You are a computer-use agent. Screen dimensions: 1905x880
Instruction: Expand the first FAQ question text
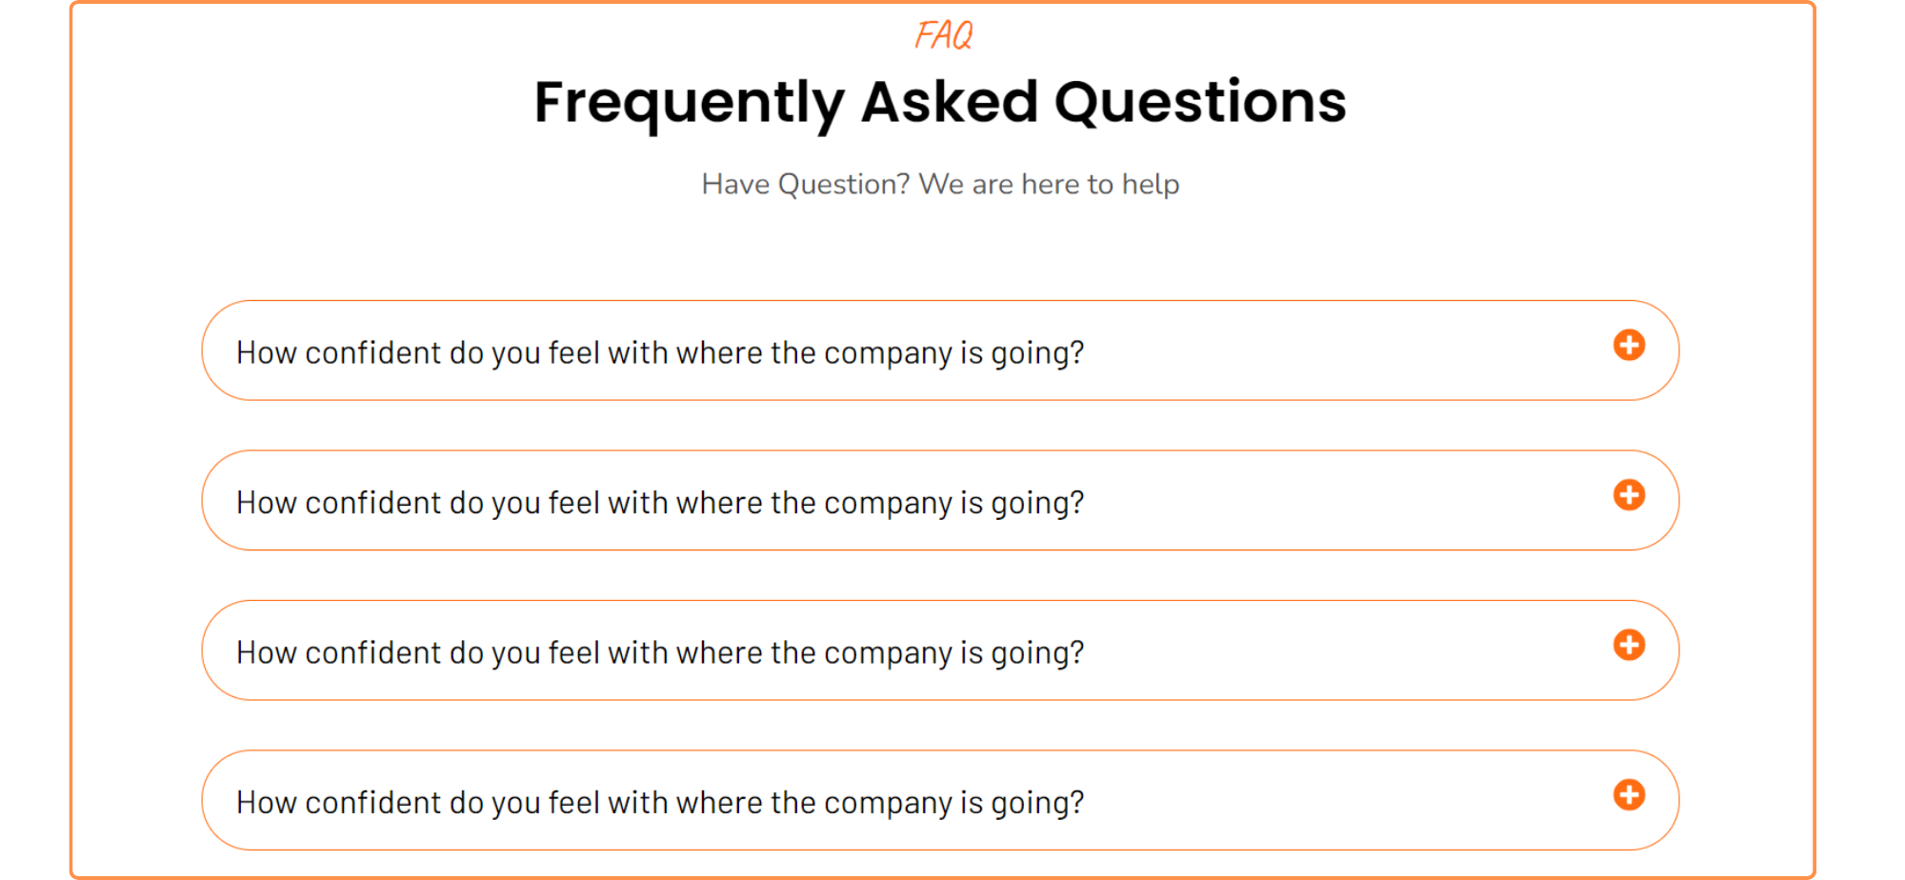click(x=659, y=352)
